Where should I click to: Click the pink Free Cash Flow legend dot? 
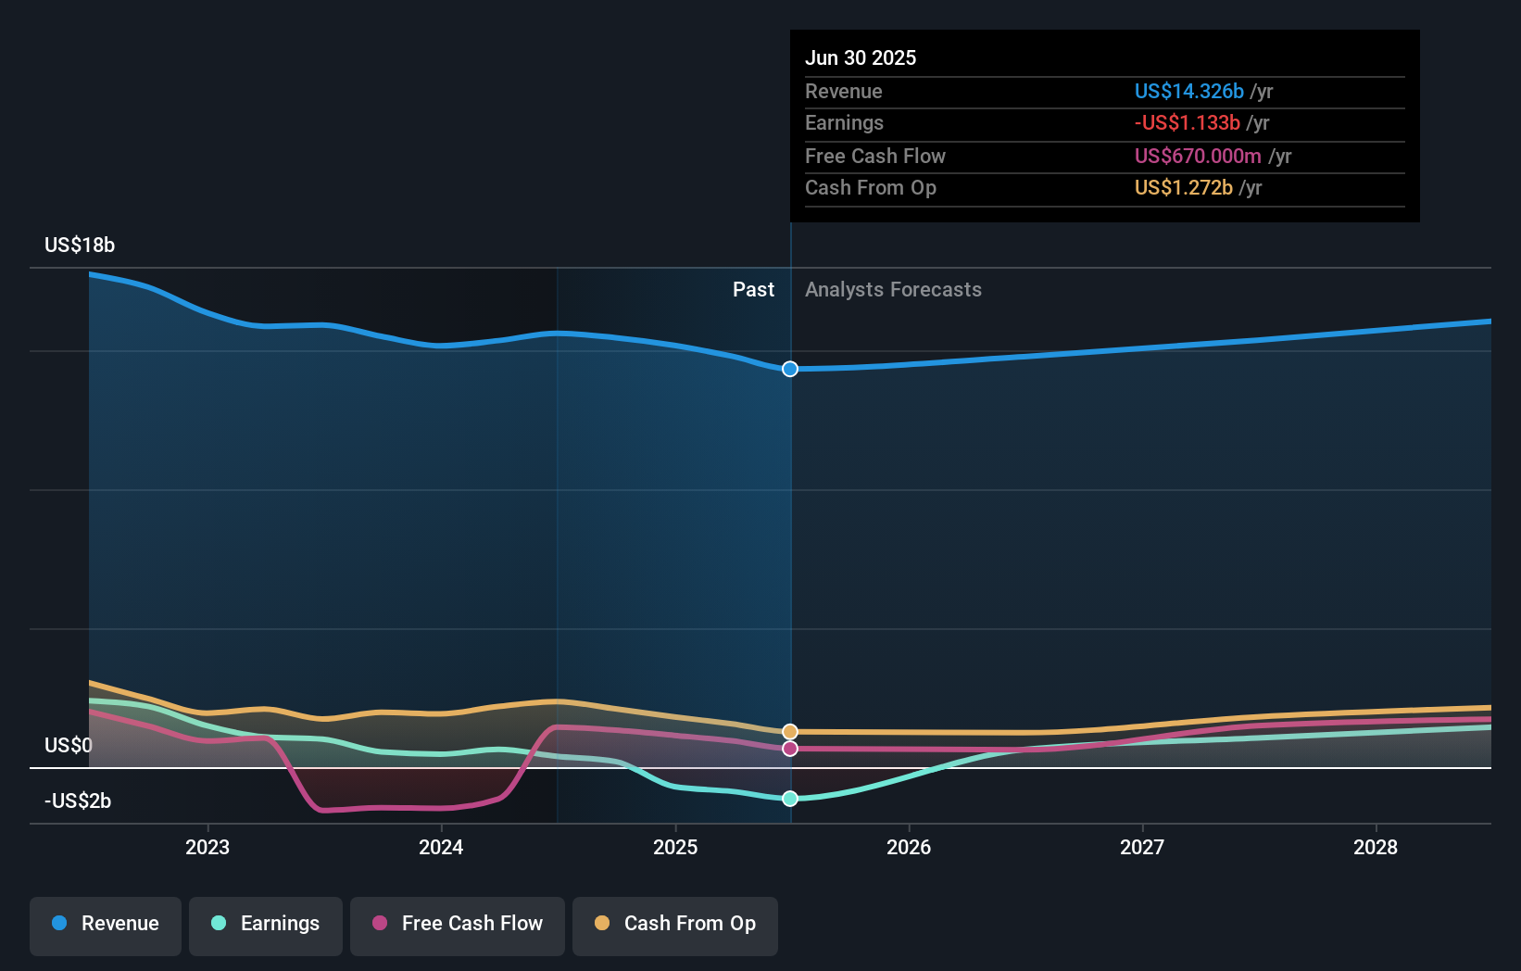tap(380, 923)
